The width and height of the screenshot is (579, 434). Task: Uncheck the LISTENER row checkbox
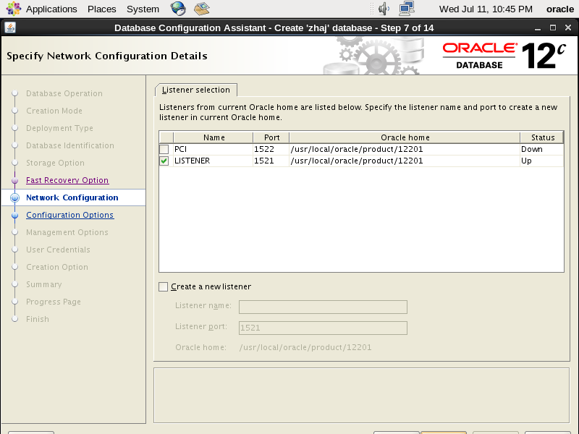coord(164,161)
